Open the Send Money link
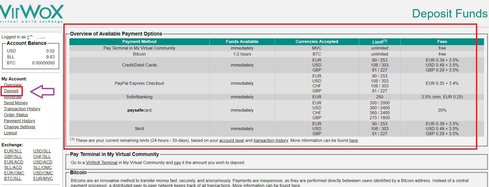The height and width of the screenshot is (187, 489). [16, 103]
